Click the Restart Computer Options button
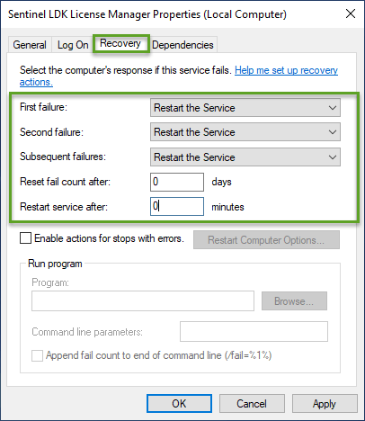Screen dimensions: 365x421 coord(266,240)
